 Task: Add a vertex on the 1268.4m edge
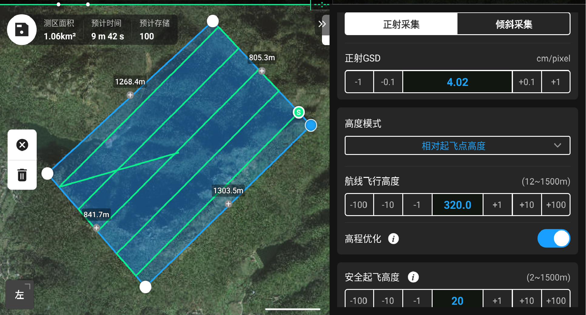[x=130, y=95]
